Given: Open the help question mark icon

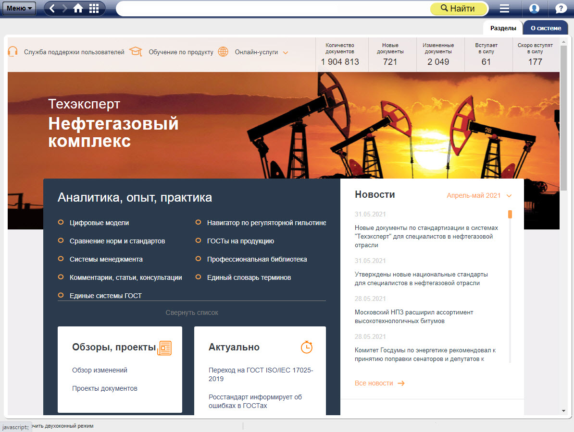Looking at the screenshot, I should pos(561,9).
